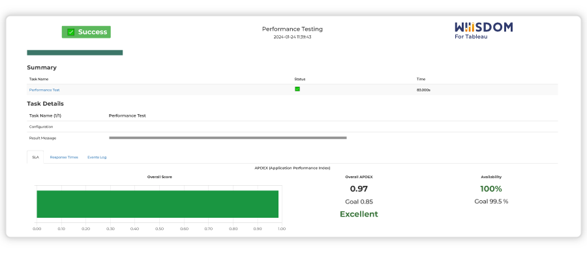Click the 83.000s time value
Screen dimensions: 587x253
tap(423, 90)
